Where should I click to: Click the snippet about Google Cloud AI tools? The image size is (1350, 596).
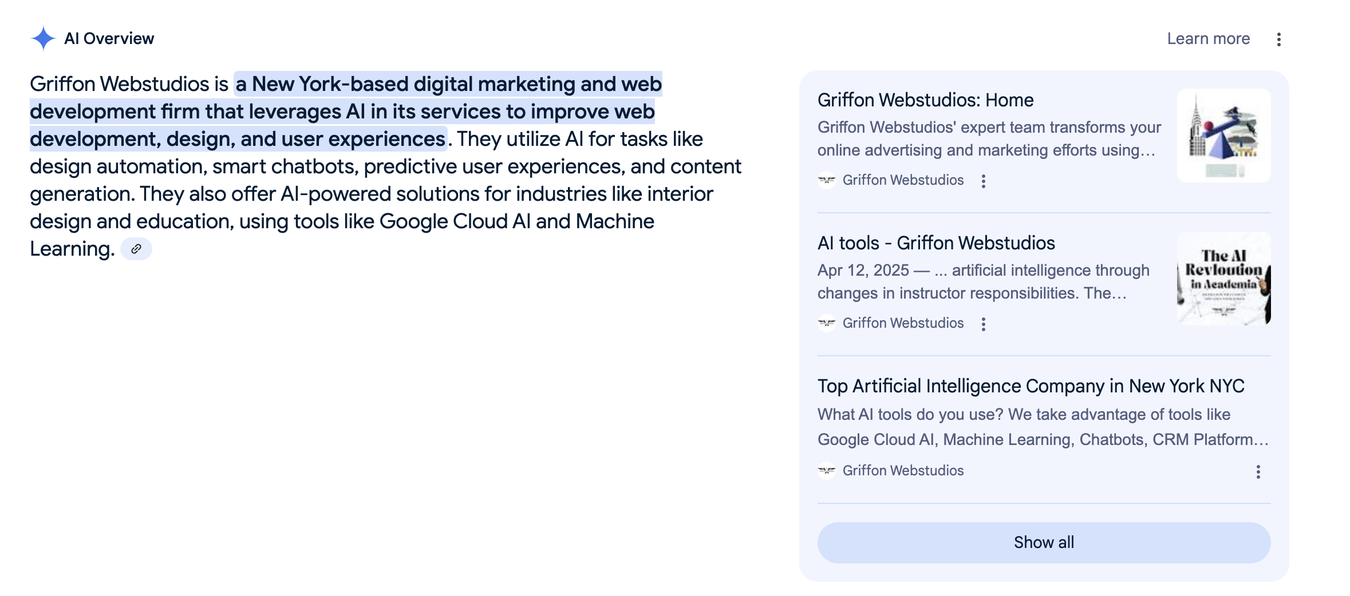click(1043, 427)
